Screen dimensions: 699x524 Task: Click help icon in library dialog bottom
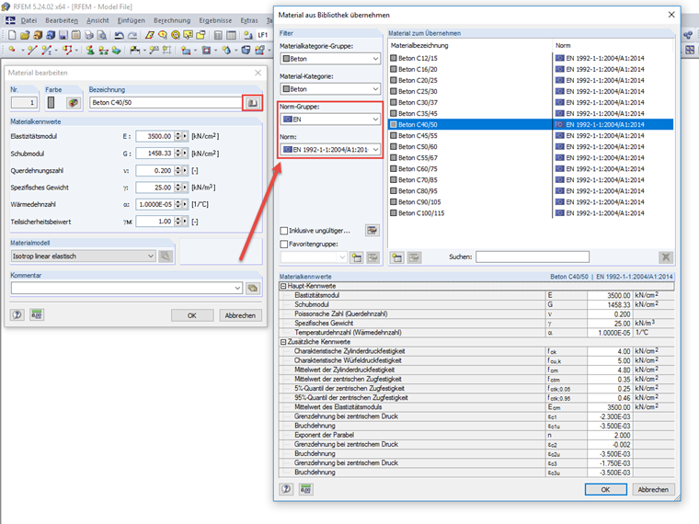pos(286,489)
